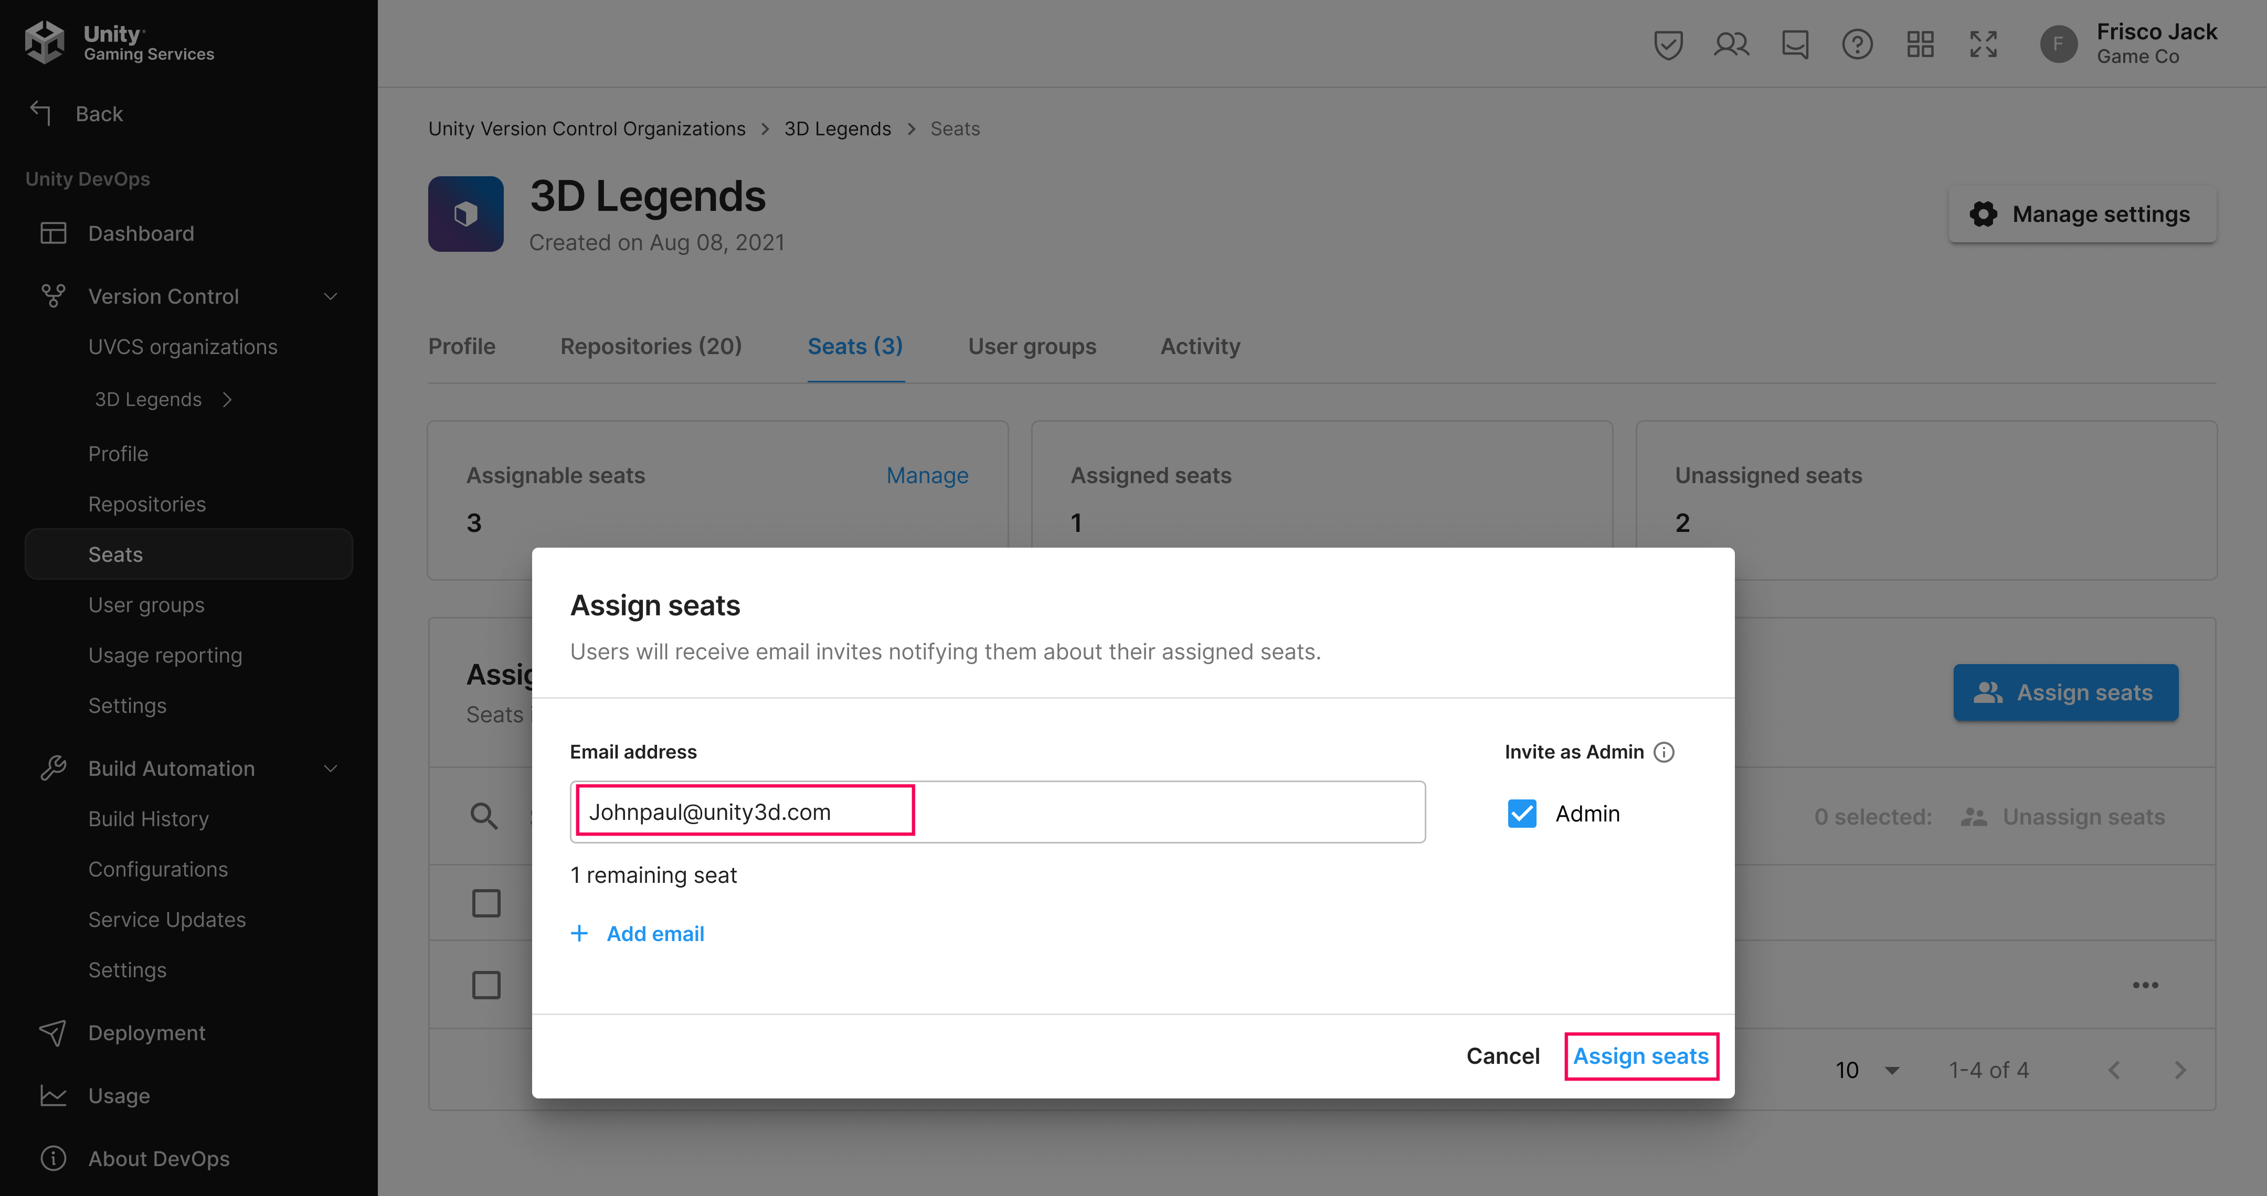
Task: Open the help question mark icon
Action: [x=1857, y=44]
